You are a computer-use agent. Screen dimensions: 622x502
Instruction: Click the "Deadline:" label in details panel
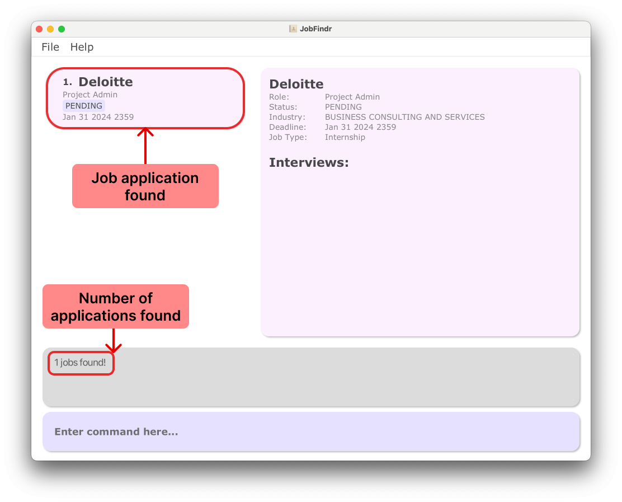(288, 127)
